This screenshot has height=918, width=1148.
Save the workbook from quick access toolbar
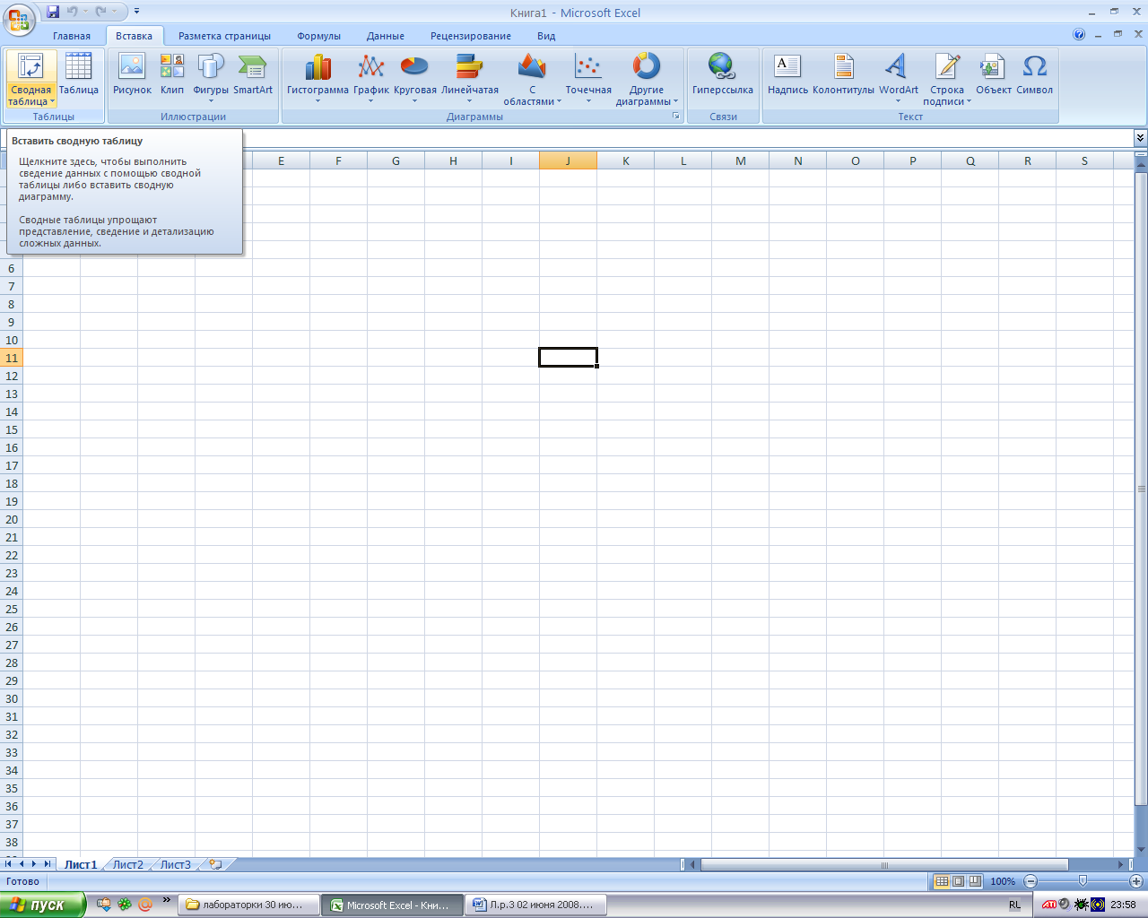53,12
